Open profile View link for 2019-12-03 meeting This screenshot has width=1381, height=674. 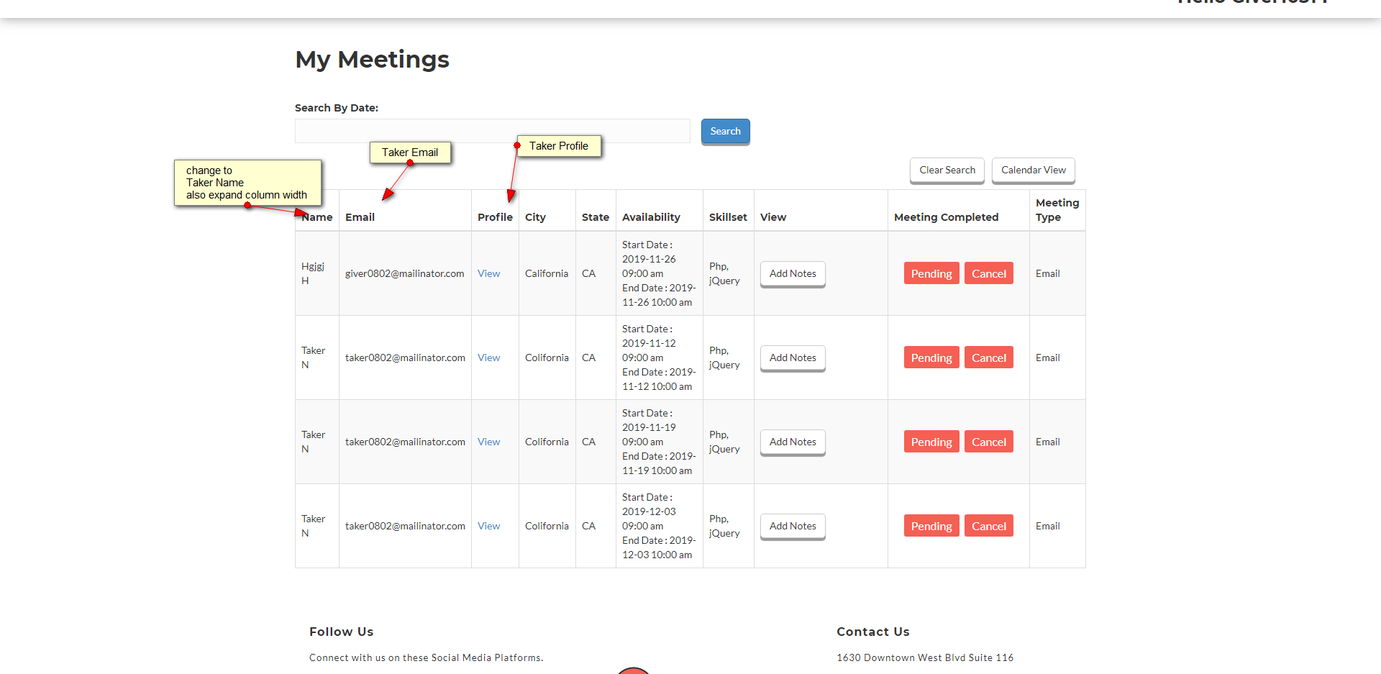tap(488, 527)
